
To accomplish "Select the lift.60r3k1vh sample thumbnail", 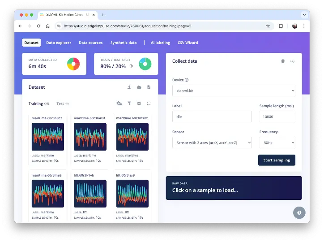I will tap(90, 194).
